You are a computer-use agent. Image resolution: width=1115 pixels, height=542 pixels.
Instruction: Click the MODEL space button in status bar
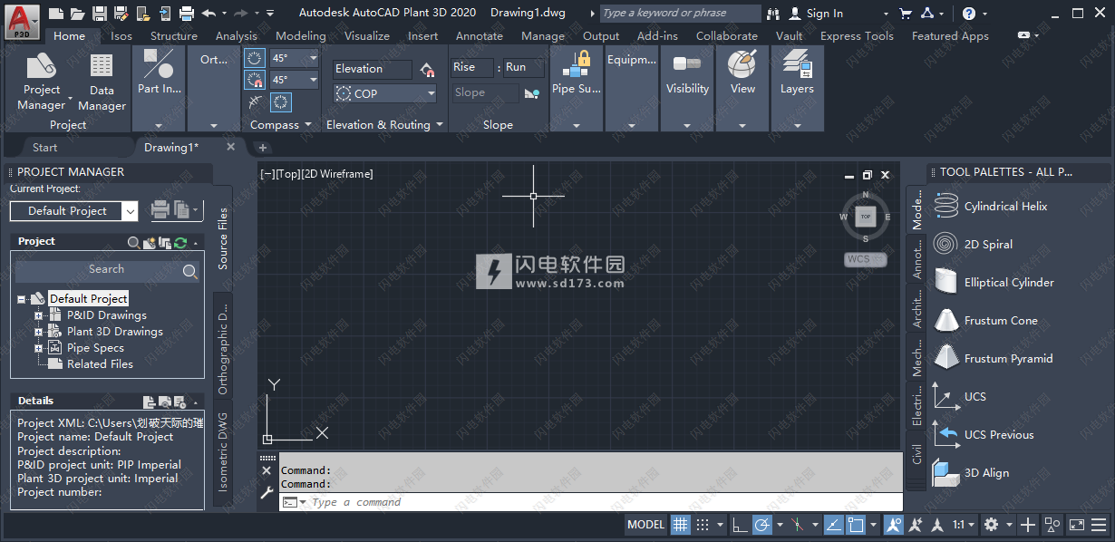tap(646, 524)
